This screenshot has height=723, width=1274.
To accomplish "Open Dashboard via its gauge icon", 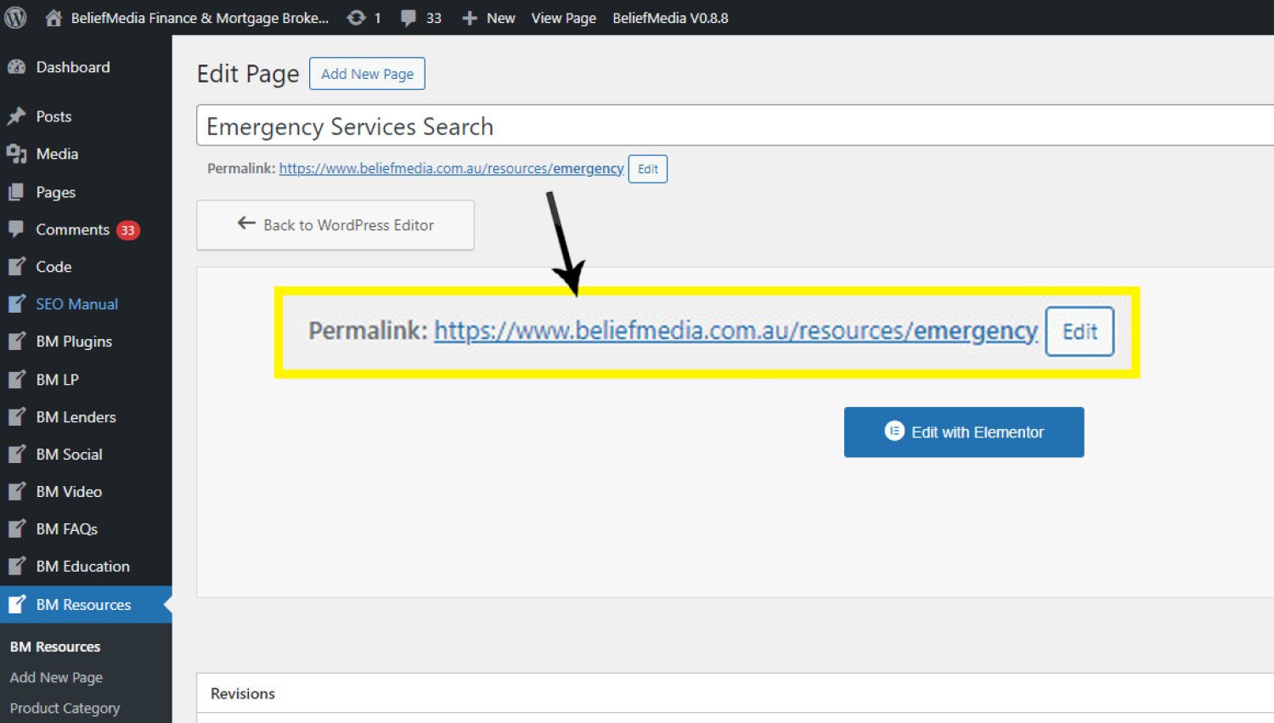I will pos(16,67).
